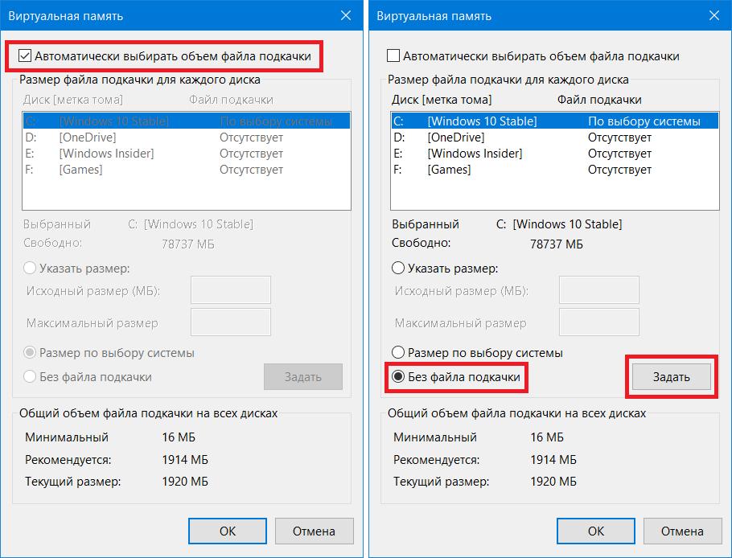Confirm with OK in the right dialog

596,531
